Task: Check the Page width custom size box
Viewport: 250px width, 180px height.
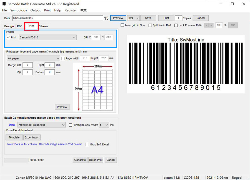Action: tap(63, 58)
